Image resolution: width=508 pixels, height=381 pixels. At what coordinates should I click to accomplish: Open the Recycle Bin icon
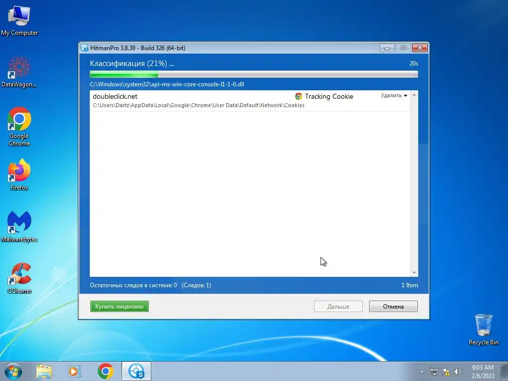pyautogui.click(x=483, y=329)
